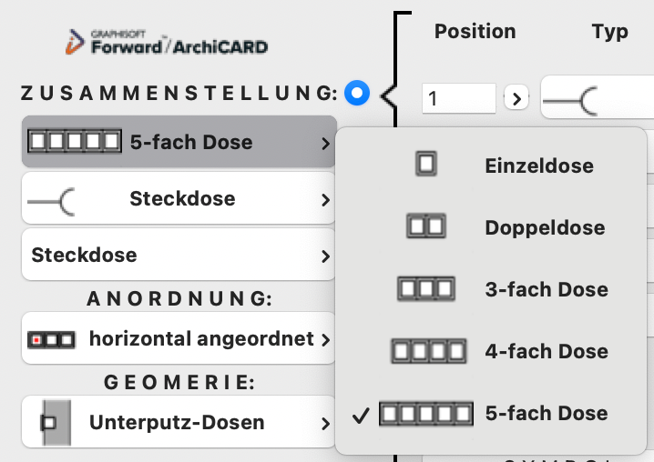Screen dimensions: 654x462
Task: Choose Einzeldose from the popup menu
Action: point(538,166)
